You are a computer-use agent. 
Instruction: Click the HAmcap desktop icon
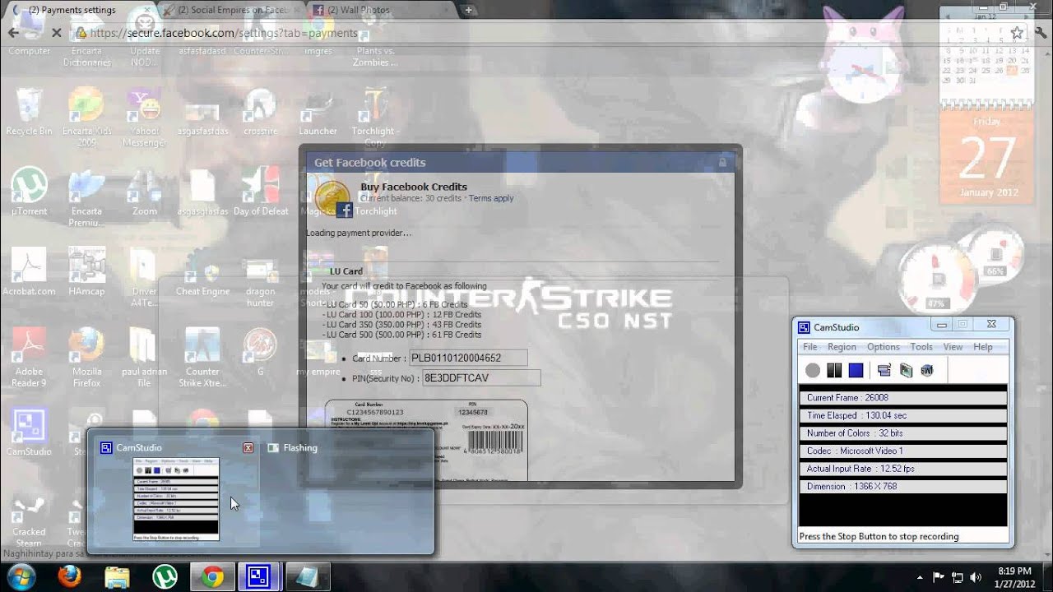[86, 272]
